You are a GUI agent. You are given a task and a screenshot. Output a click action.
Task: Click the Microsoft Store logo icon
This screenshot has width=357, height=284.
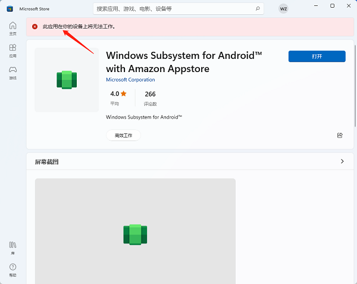pyautogui.click(x=10, y=9)
